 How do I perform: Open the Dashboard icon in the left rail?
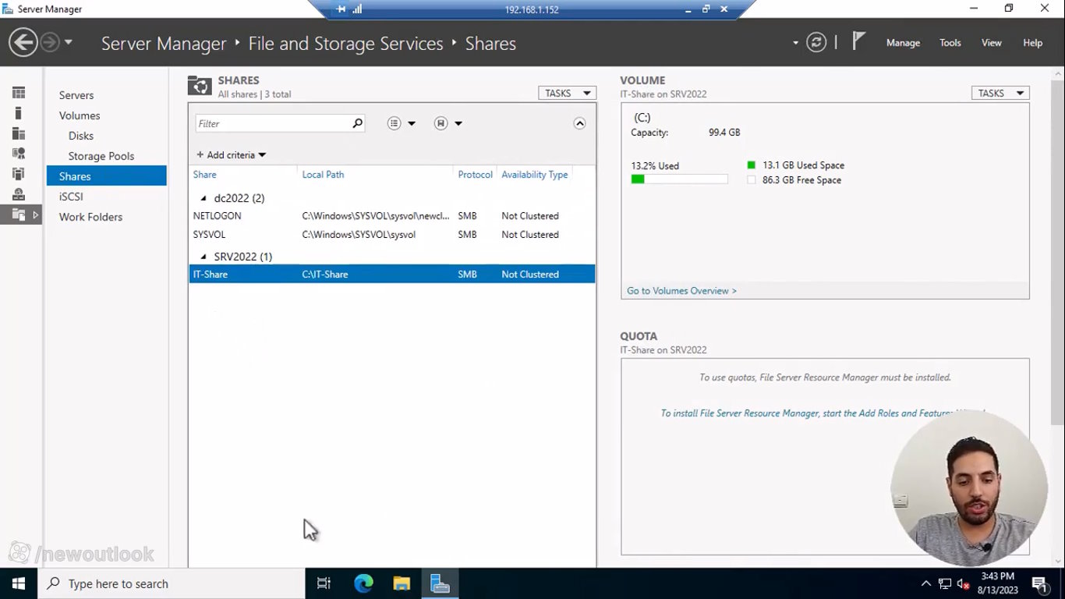19,93
